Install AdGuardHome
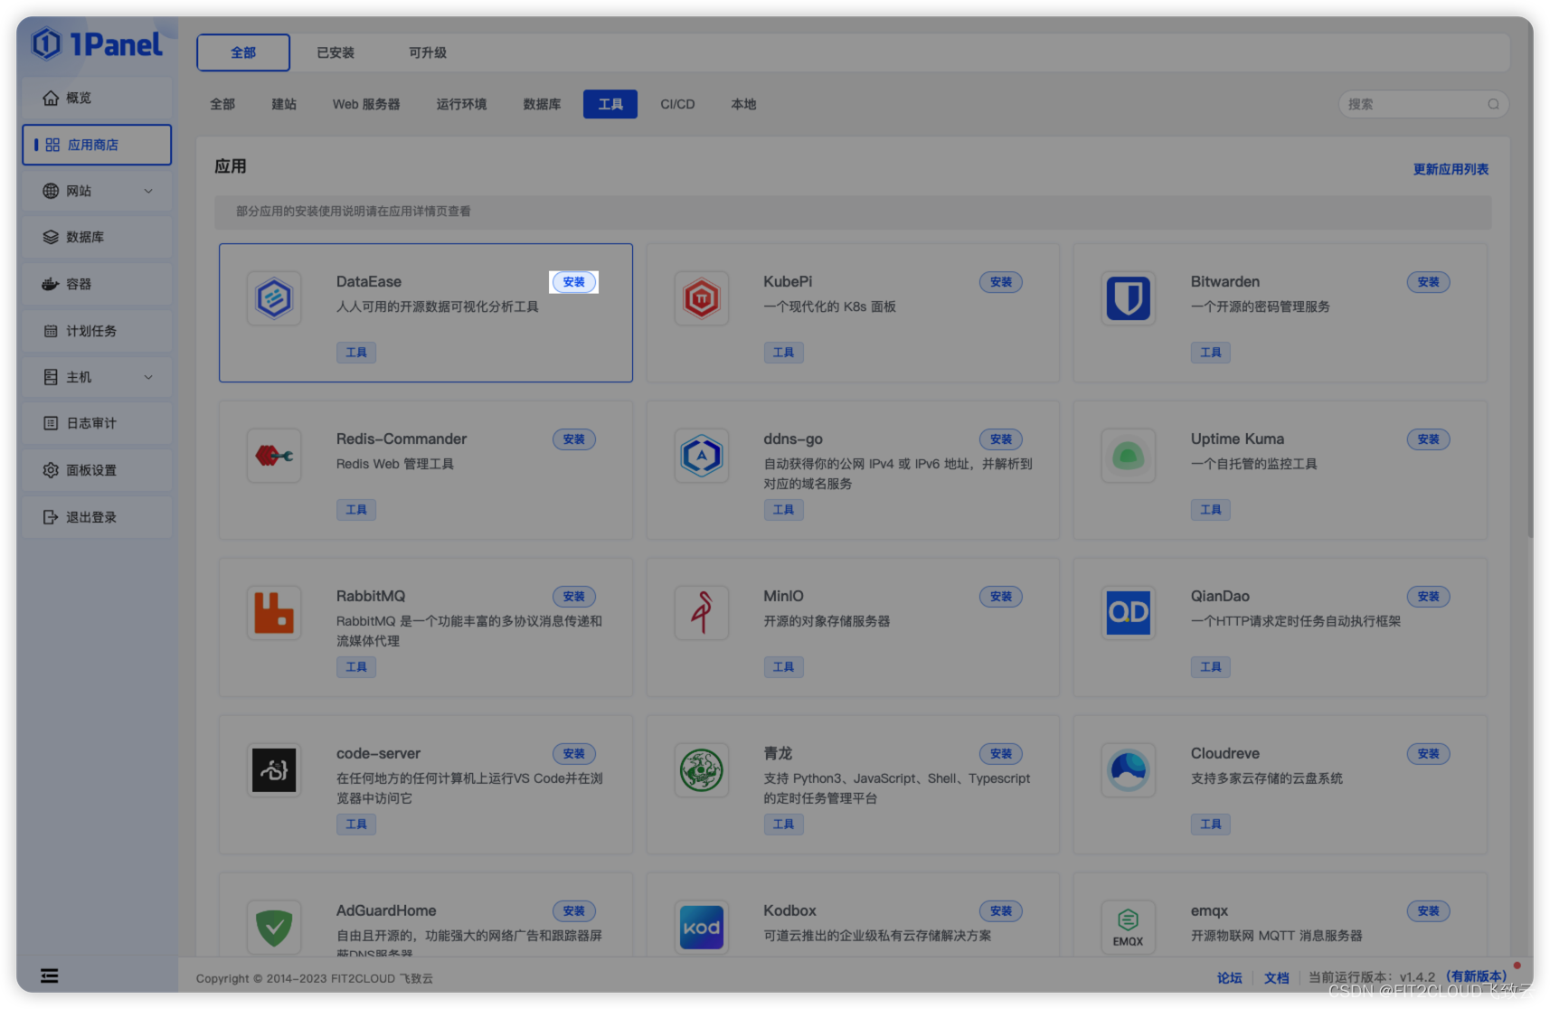 pos(574,911)
